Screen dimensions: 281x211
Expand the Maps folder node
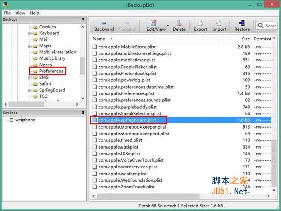tap(30, 46)
